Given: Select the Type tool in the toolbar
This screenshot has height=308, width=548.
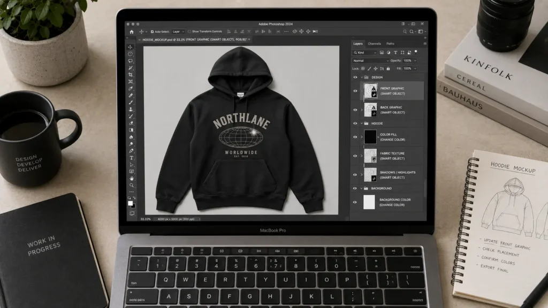Looking at the screenshot, I should pyautogui.click(x=132, y=158).
